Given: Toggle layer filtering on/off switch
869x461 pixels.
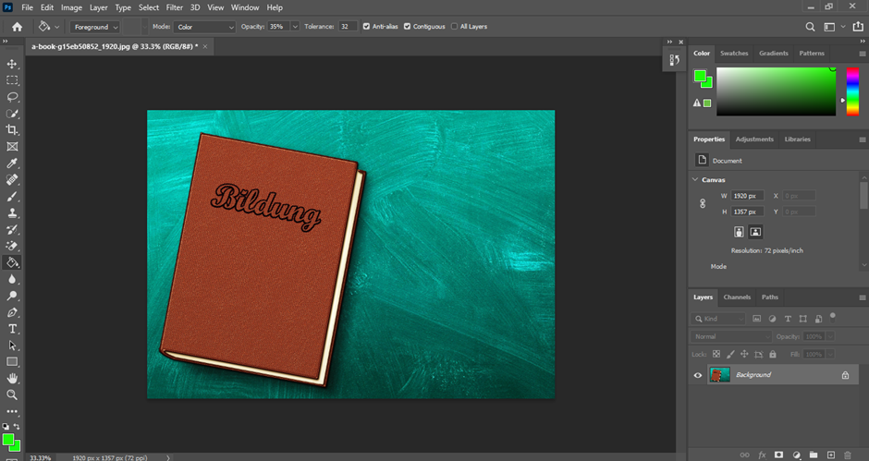Looking at the screenshot, I should 832,316.
